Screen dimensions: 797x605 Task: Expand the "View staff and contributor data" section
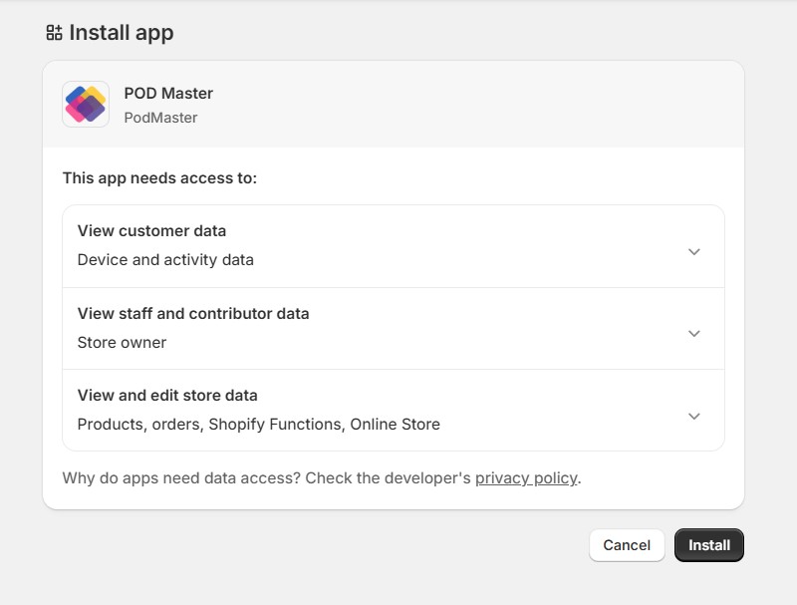coord(694,334)
